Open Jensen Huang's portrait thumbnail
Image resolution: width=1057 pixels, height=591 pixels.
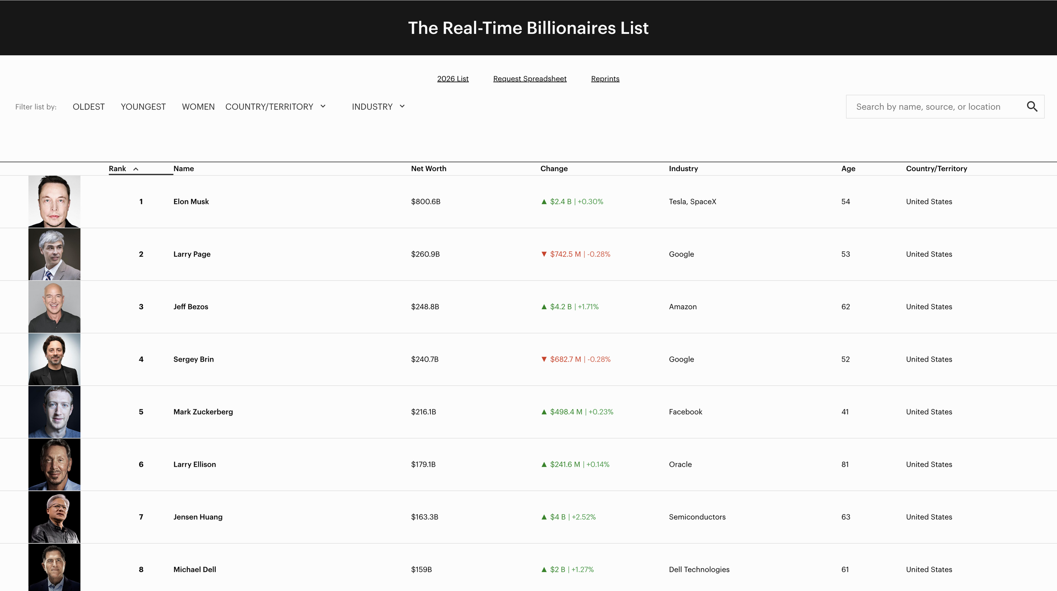coord(54,517)
